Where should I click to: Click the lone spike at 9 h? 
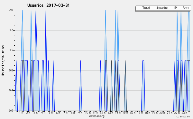click(80, 86)
